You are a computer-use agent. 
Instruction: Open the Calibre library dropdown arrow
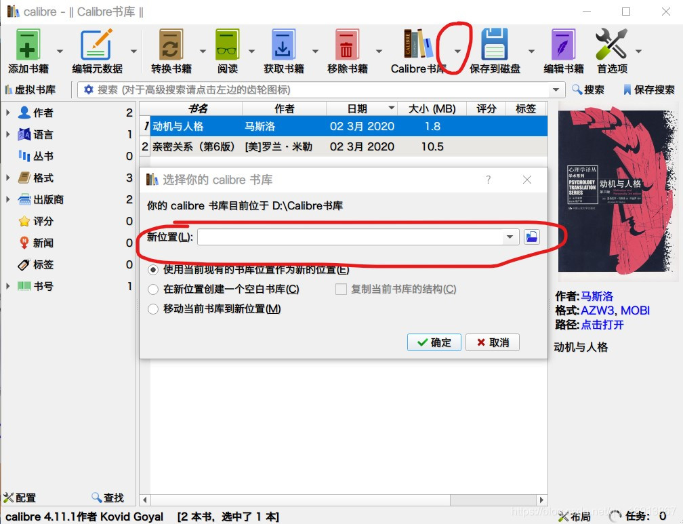click(457, 52)
